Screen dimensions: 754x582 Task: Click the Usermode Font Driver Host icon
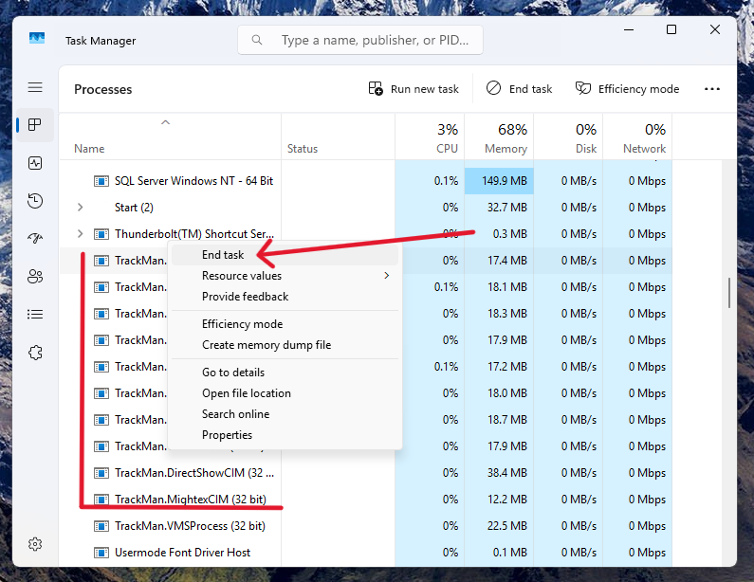[x=101, y=553]
